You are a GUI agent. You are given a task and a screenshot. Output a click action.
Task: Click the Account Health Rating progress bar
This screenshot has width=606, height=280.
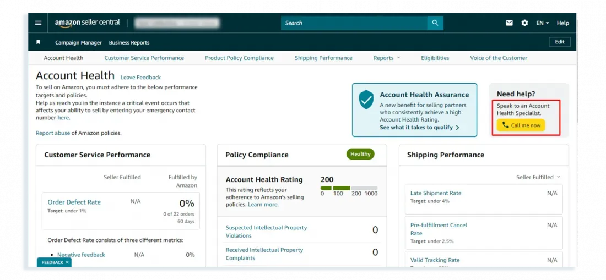pos(349,188)
